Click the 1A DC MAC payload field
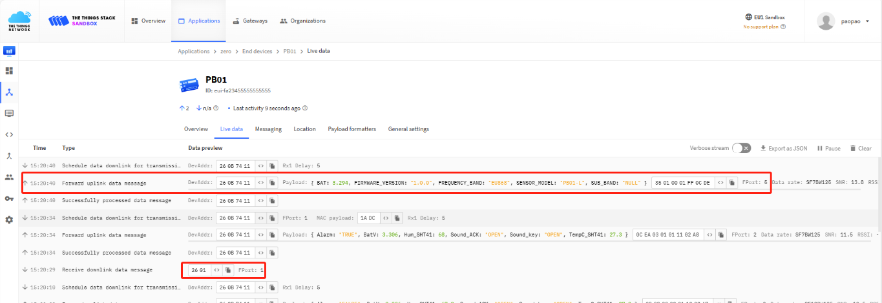 click(369, 218)
